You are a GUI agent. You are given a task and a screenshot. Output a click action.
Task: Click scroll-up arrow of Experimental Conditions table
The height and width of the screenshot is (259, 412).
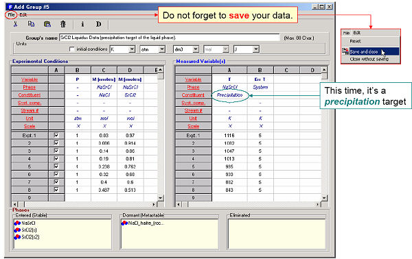[x=160, y=70]
